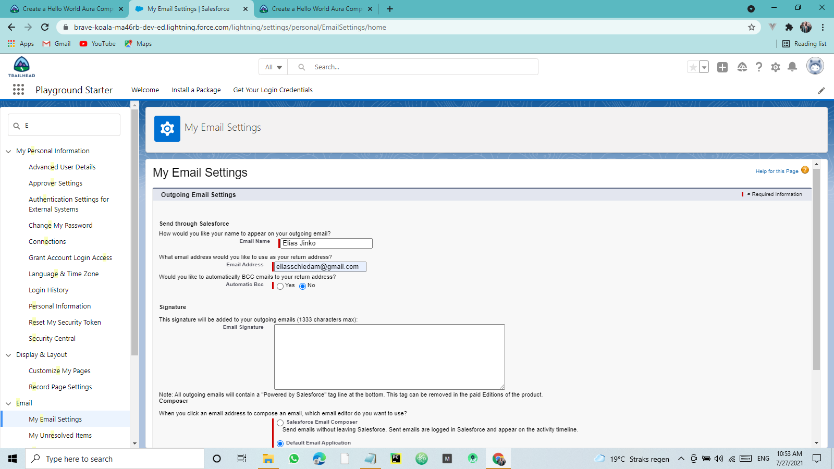The height and width of the screenshot is (469, 834).
Task: Click the Trailhead logo
Action: [x=21, y=67]
